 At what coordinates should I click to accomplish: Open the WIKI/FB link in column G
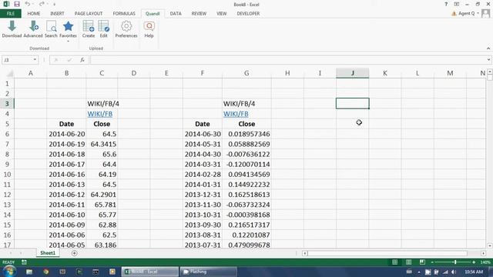coord(236,114)
